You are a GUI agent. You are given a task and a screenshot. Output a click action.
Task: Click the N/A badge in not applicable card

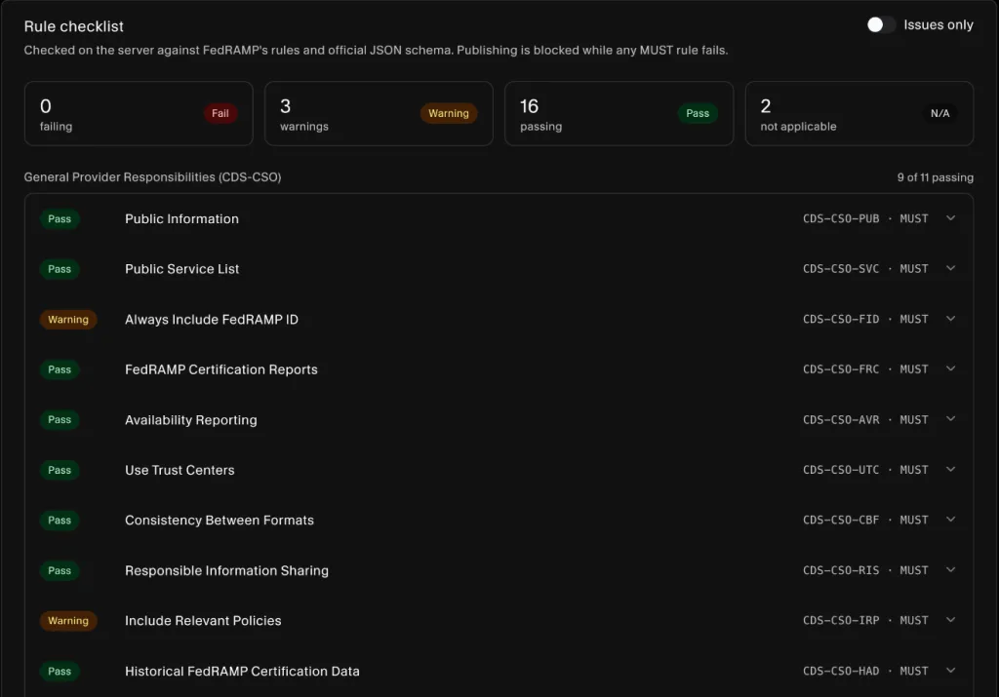(x=939, y=113)
